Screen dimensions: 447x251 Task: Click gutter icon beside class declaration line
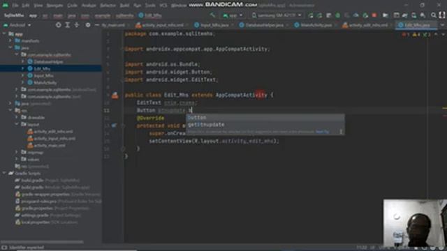click(x=115, y=96)
